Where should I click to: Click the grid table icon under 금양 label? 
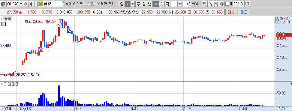pyautogui.click(x=3, y=24)
